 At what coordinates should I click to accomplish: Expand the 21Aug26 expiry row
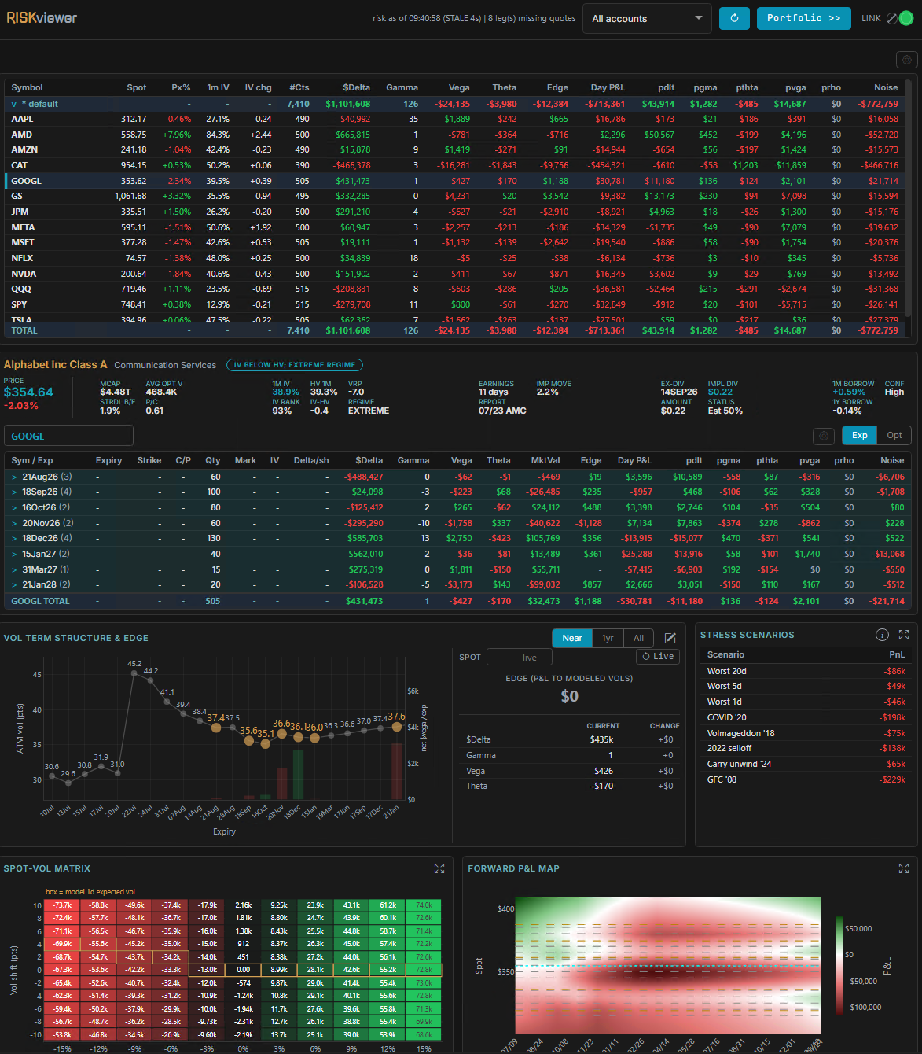click(x=14, y=477)
